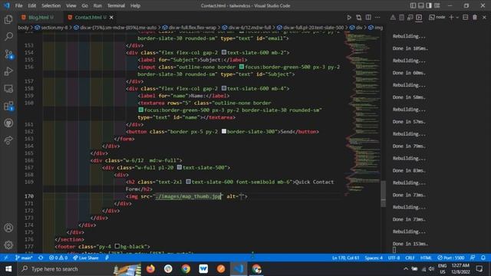
Task: Run the file with the play icon
Action: click(349, 18)
